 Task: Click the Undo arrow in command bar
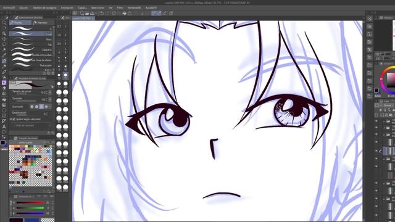point(101,13)
